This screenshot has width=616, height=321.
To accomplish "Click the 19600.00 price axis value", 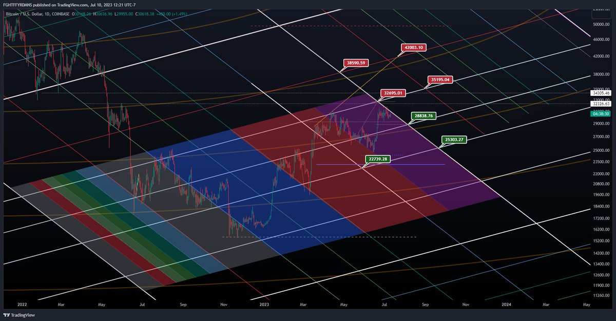I will pos(600,195).
